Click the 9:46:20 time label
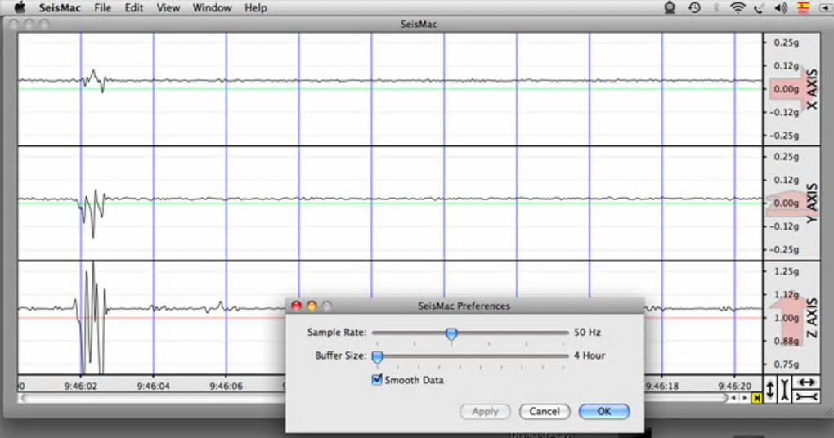Viewport: 834px width, 438px height. [x=734, y=387]
